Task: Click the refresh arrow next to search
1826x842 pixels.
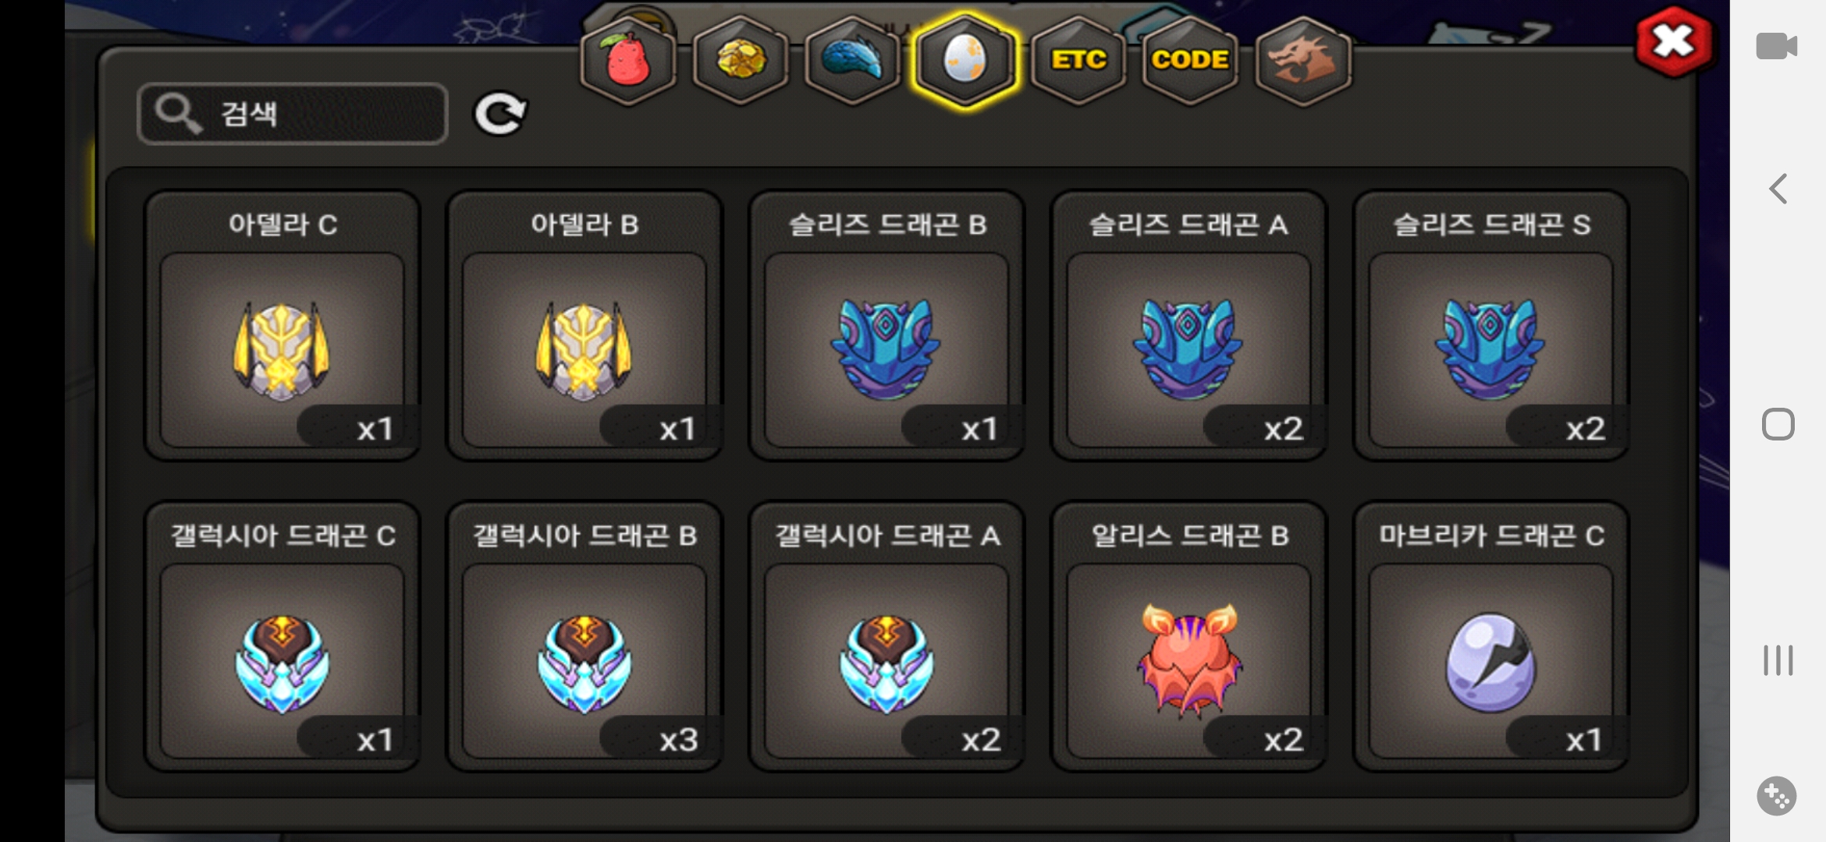Action: [500, 115]
